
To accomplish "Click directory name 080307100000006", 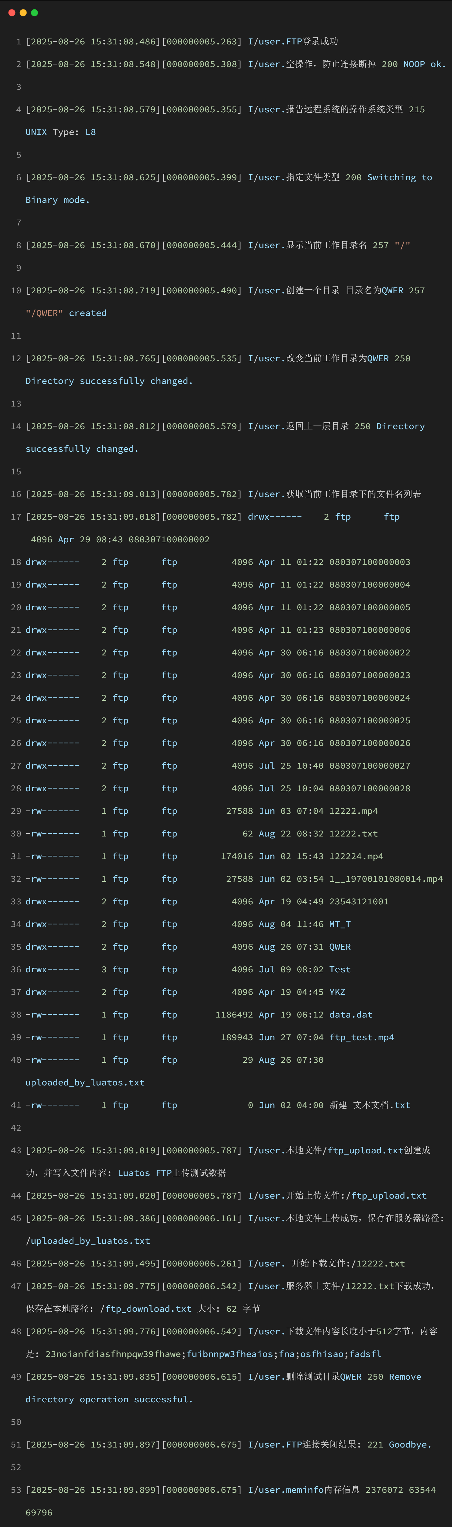I will 370,630.
